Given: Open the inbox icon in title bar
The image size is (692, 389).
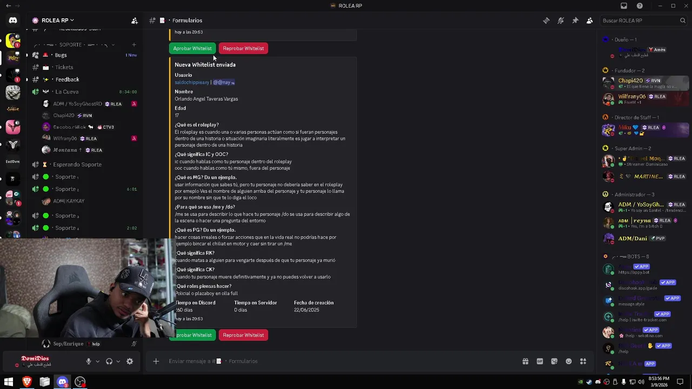Looking at the screenshot, I should click(624, 5).
